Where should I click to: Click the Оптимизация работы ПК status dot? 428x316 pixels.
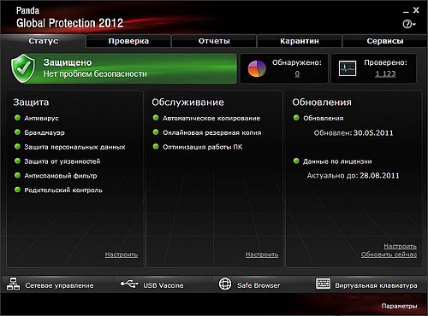(156, 147)
